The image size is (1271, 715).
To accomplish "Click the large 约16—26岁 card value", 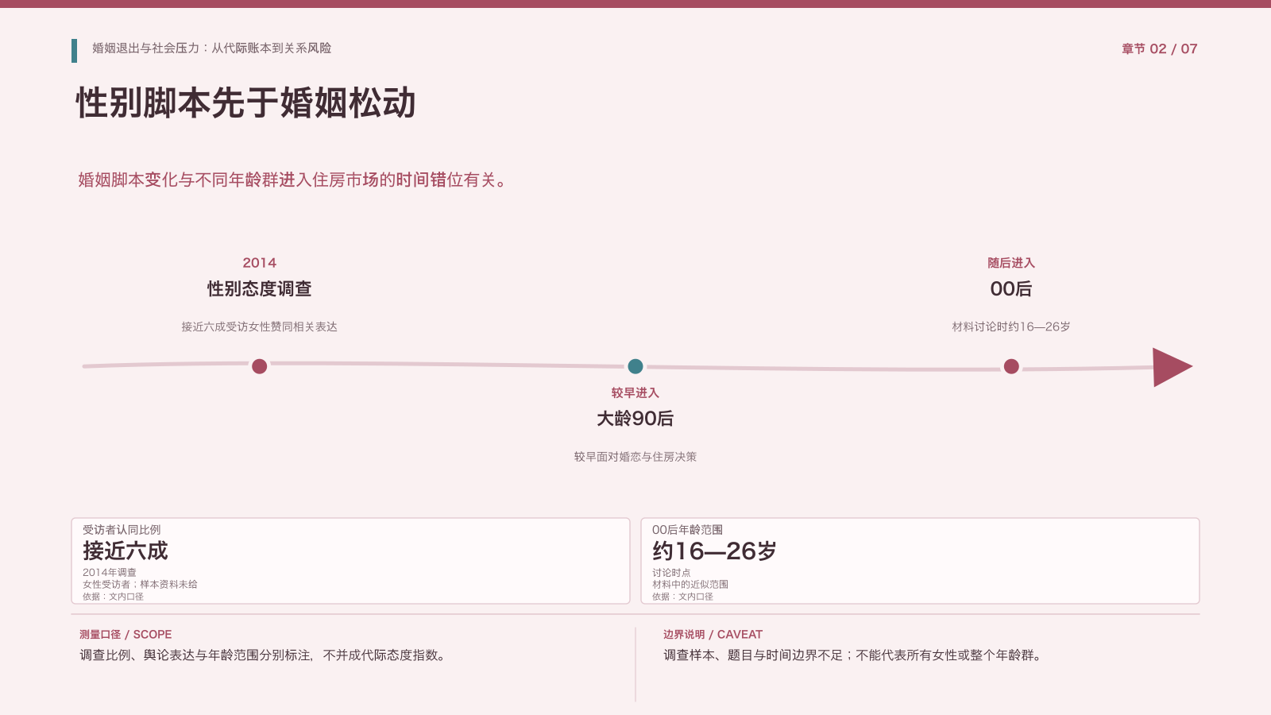I will click(714, 551).
